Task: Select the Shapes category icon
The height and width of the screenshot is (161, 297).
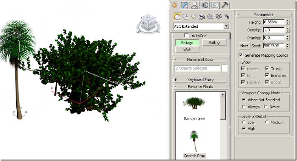Action: 185,17
